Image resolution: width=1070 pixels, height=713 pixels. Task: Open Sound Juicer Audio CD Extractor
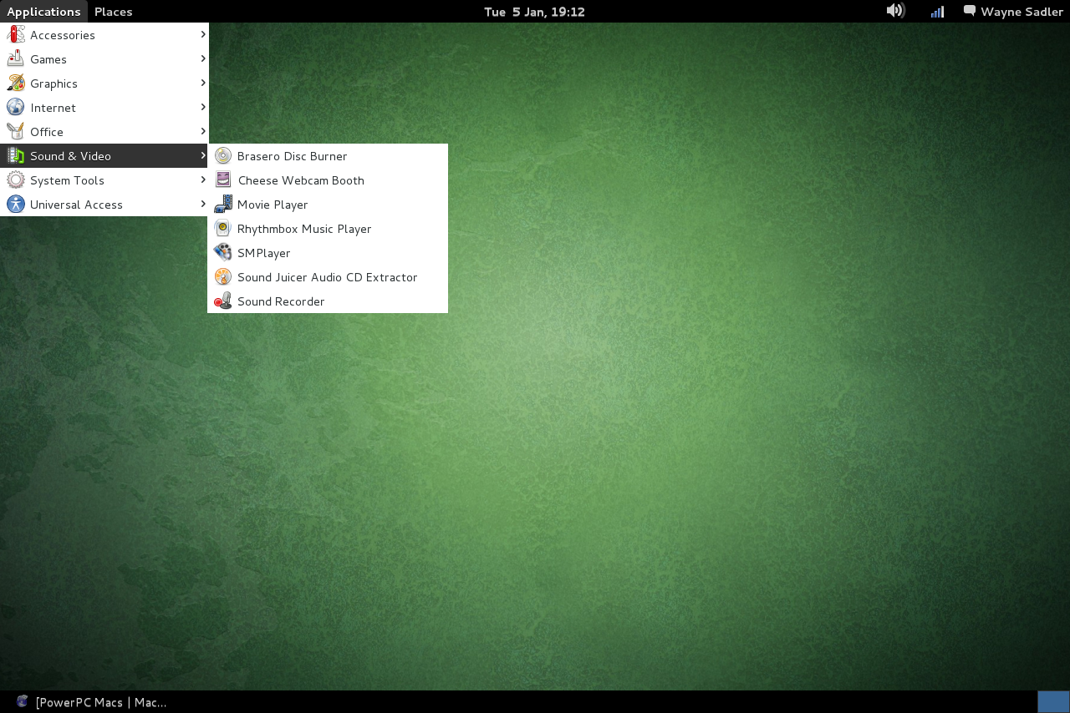327,277
